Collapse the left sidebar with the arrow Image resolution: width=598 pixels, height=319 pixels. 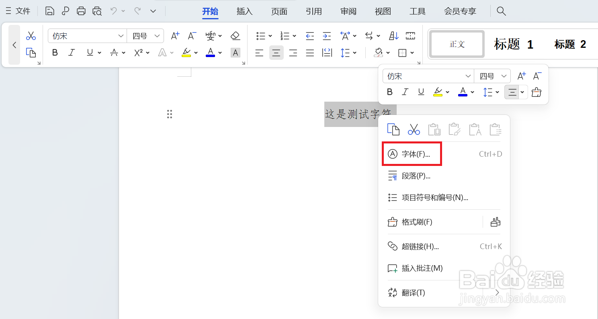[x=14, y=45]
